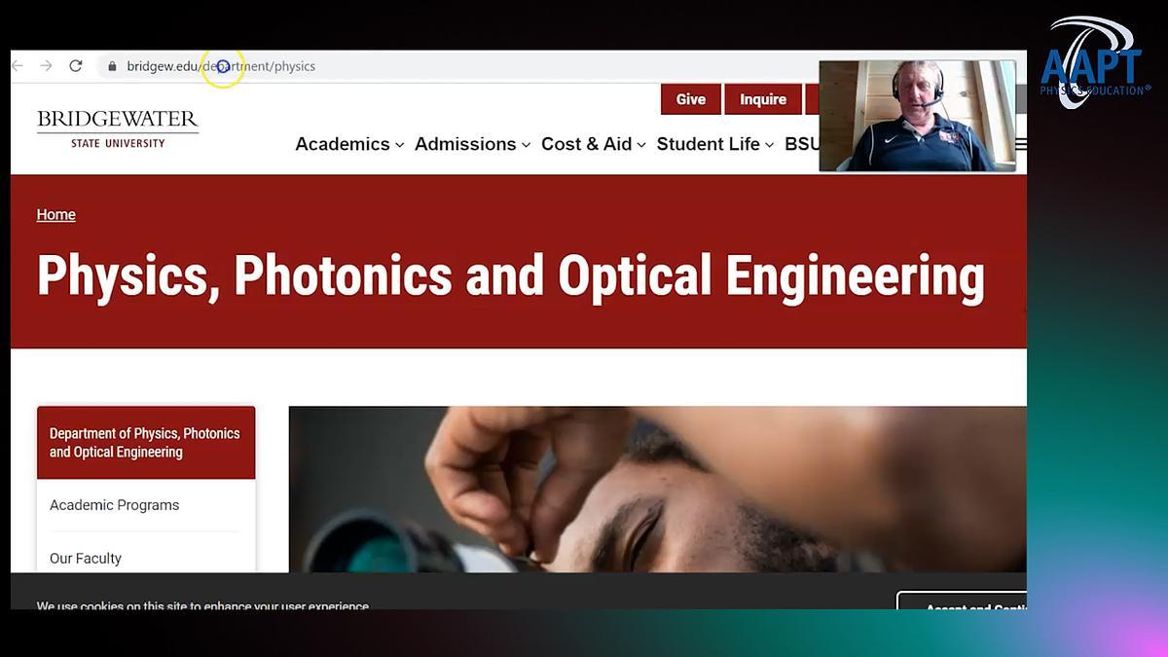Click the Bridgewater State University logo
This screenshot has width=1168, height=657.
pos(118,128)
